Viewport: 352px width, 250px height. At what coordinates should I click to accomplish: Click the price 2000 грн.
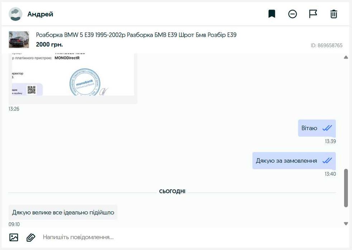coord(49,44)
